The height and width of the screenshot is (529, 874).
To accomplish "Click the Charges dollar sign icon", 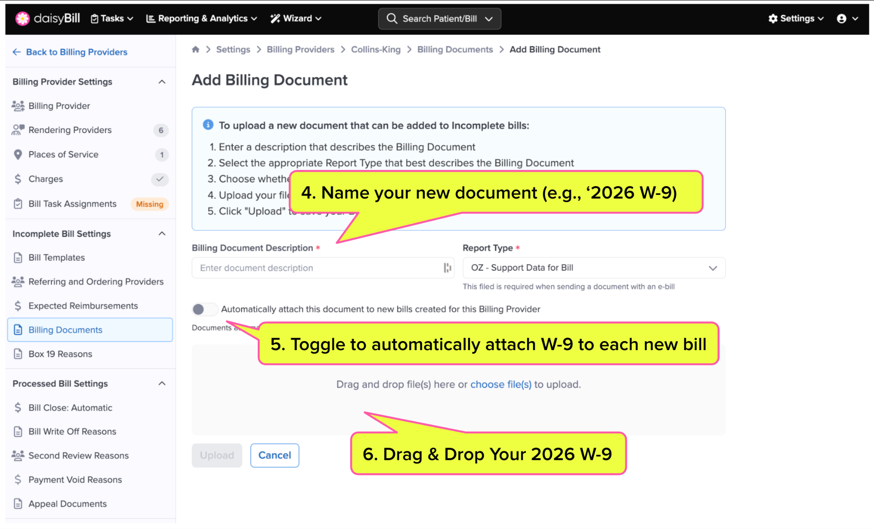I will click(x=18, y=179).
